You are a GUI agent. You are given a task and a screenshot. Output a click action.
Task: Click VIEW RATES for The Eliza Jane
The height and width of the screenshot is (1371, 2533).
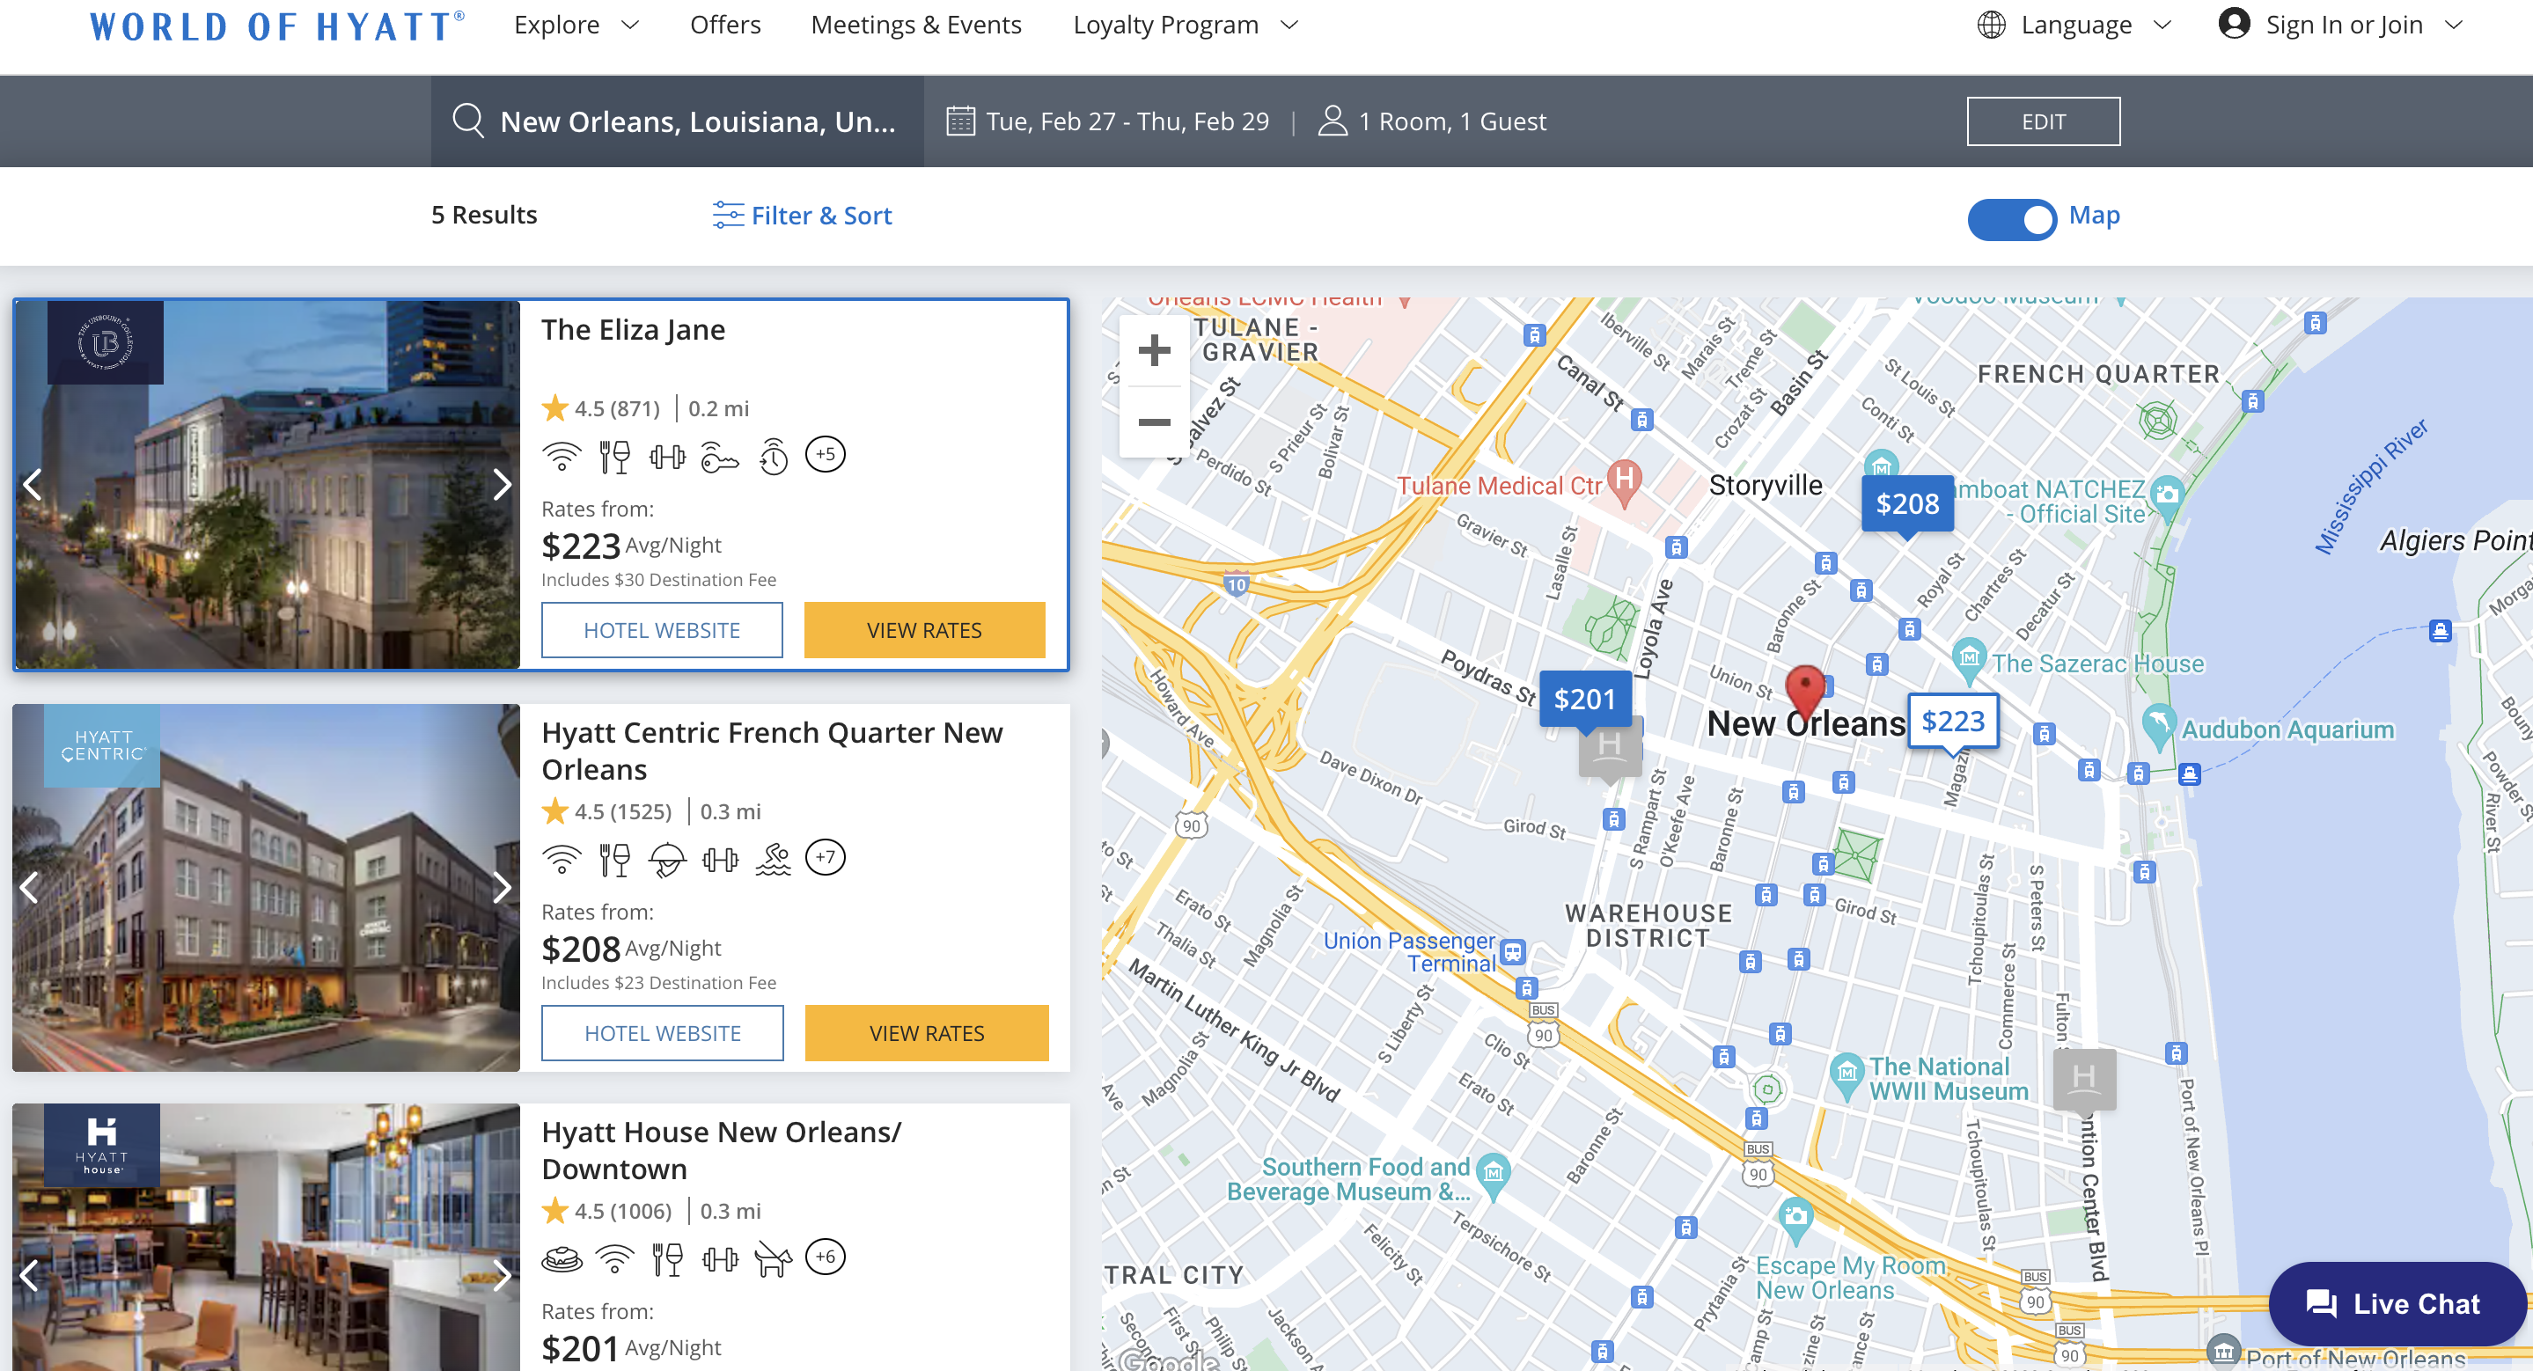pyautogui.click(x=924, y=630)
